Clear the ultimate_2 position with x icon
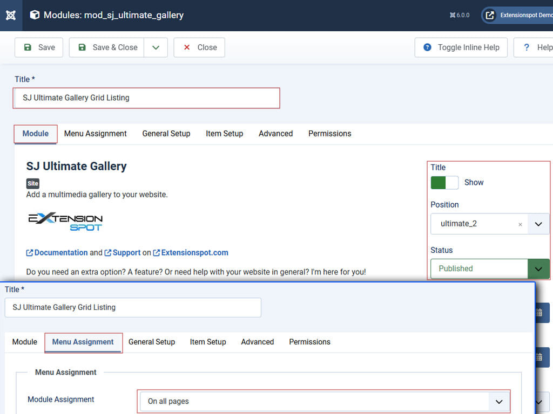 pyautogui.click(x=520, y=224)
